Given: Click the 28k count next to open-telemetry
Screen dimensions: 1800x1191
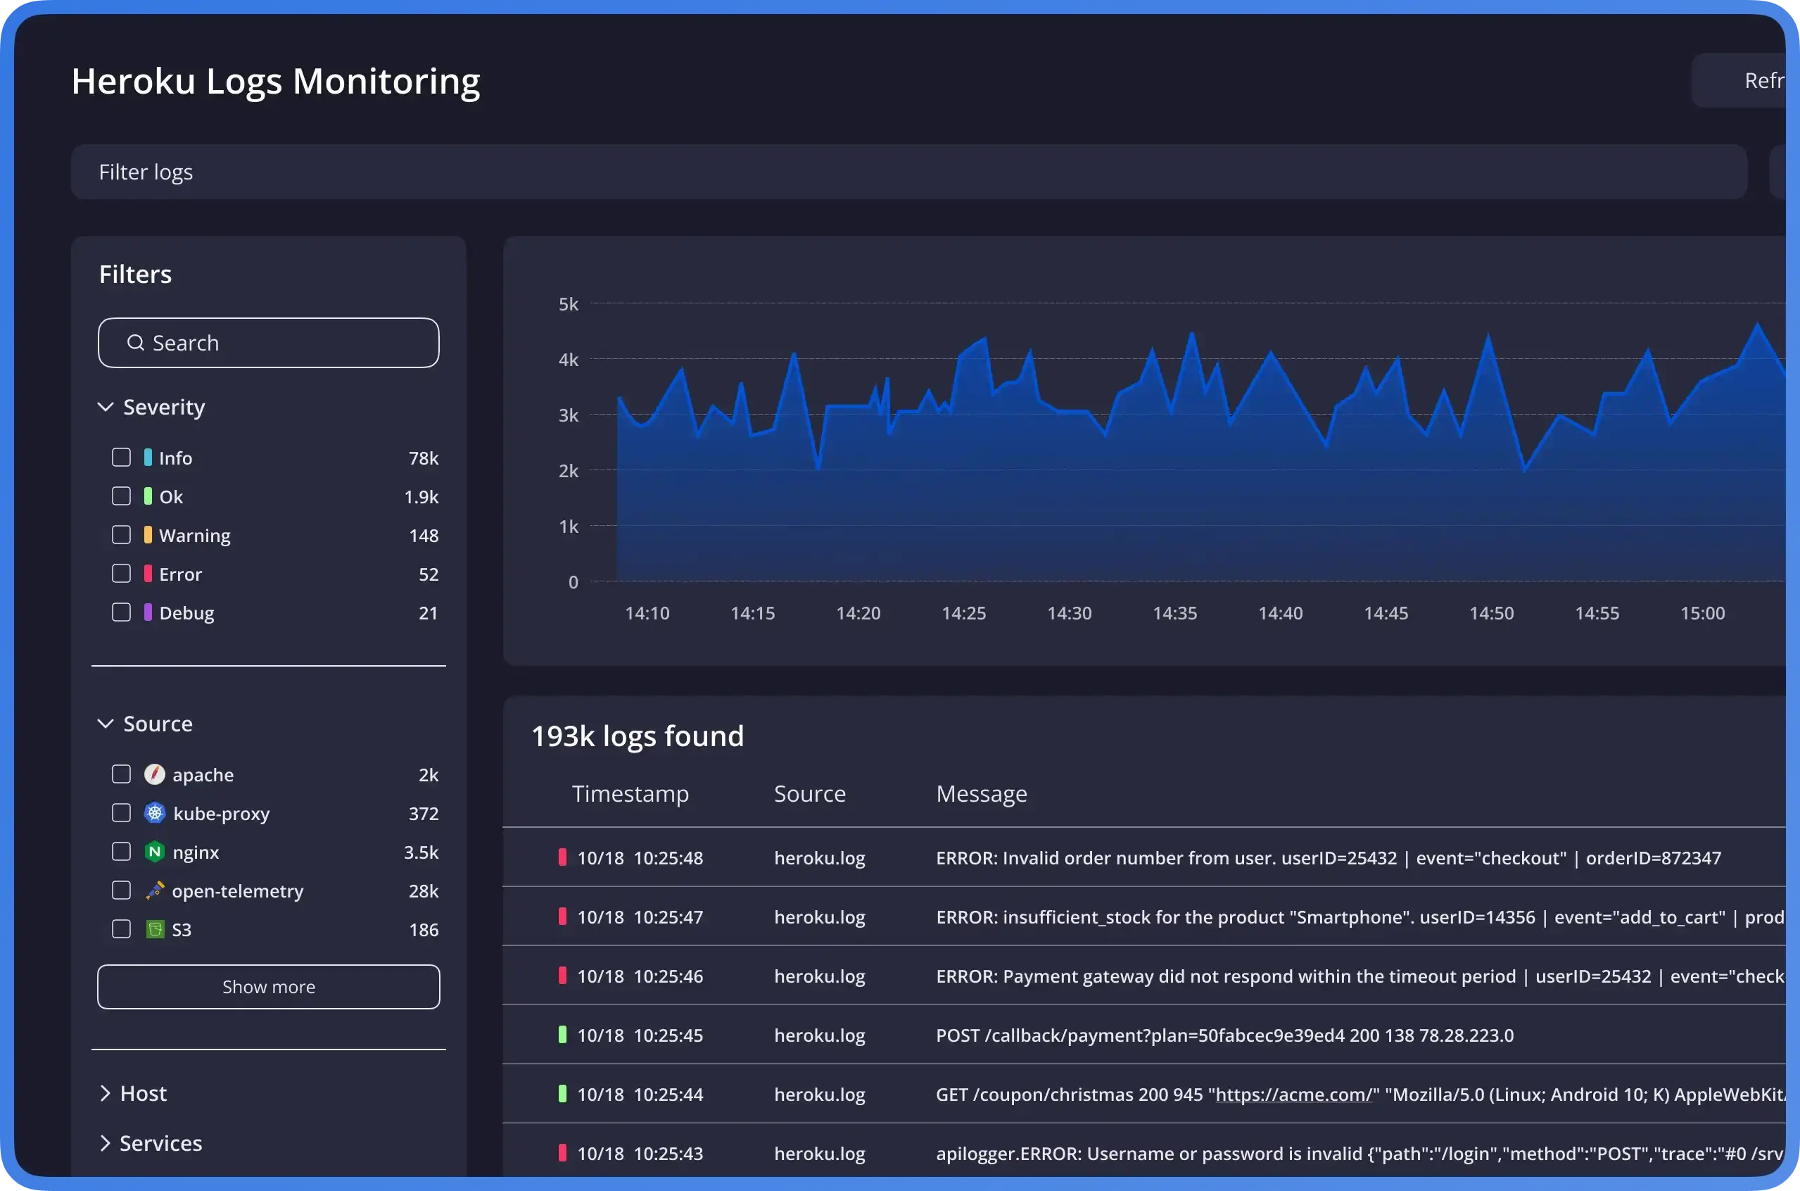Looking at the screenshot, I should 424,891.
